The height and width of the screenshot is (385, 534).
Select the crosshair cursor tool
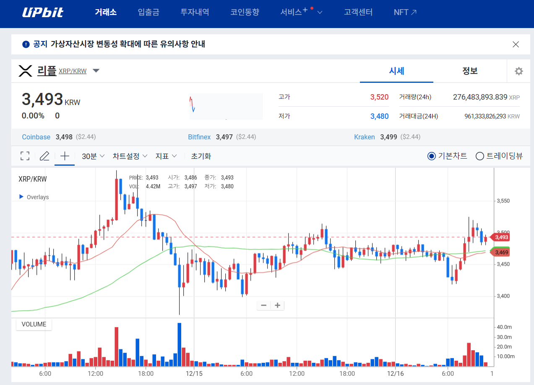(65, 156)
